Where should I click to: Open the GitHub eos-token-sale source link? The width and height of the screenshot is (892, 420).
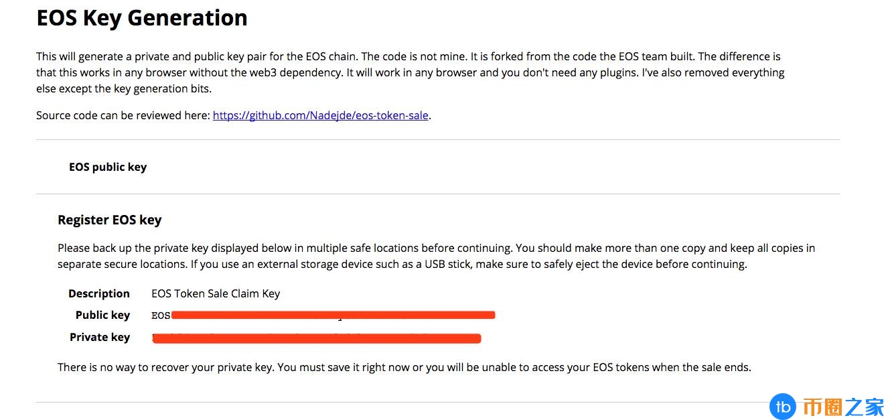[x=320, y=115]
